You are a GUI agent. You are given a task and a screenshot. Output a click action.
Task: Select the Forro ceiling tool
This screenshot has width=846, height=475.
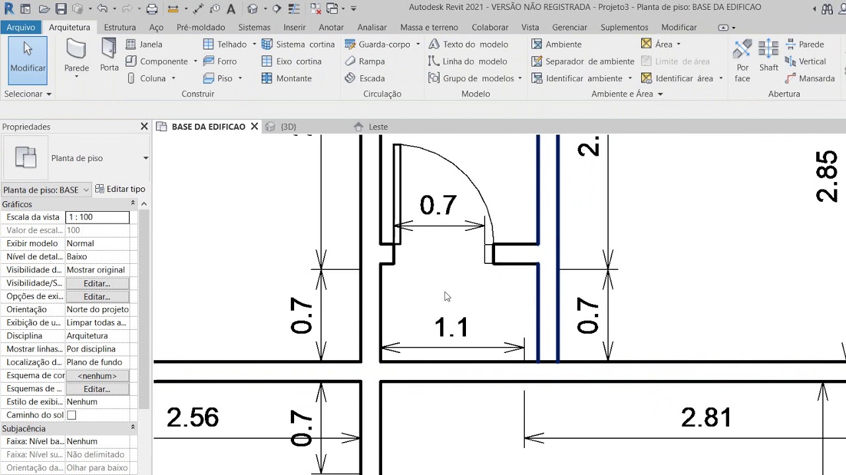(x=220, y=61)
